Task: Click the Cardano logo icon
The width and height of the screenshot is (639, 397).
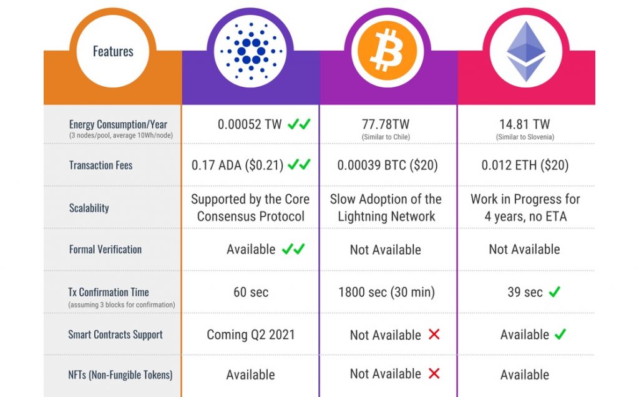Action: (251, 51)
